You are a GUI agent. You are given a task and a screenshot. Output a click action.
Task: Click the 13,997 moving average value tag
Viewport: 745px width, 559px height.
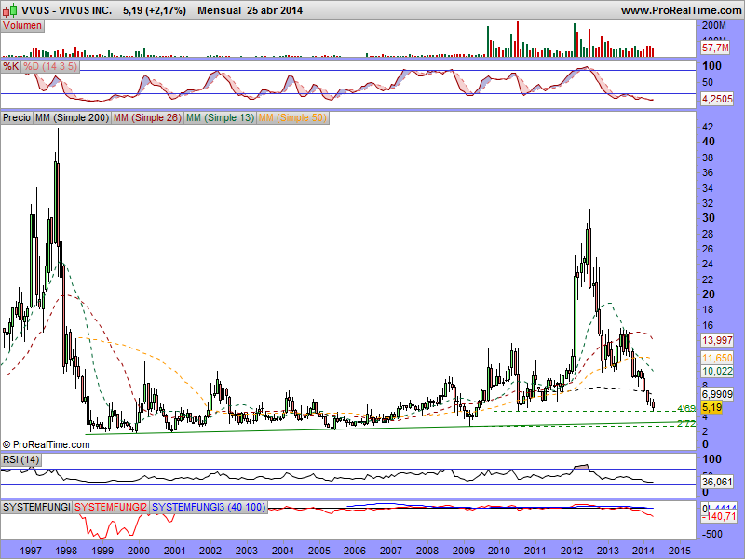[717, 340]
